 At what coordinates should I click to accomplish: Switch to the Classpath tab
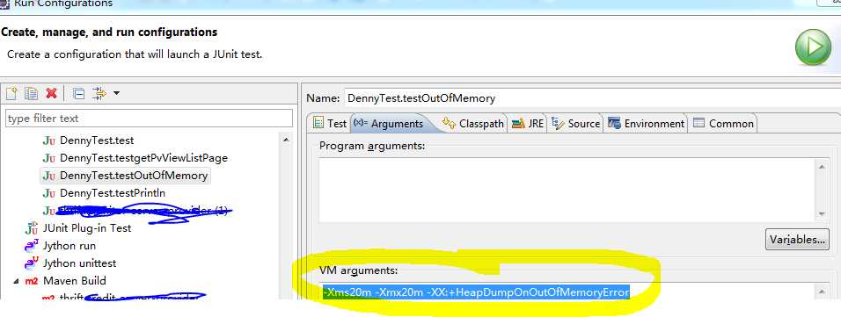[473, 124]
